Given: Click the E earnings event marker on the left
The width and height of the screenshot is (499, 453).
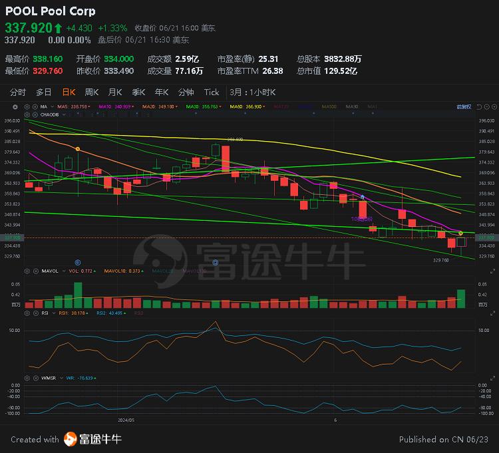Looking at the screenshot, I should coord(78,263).
